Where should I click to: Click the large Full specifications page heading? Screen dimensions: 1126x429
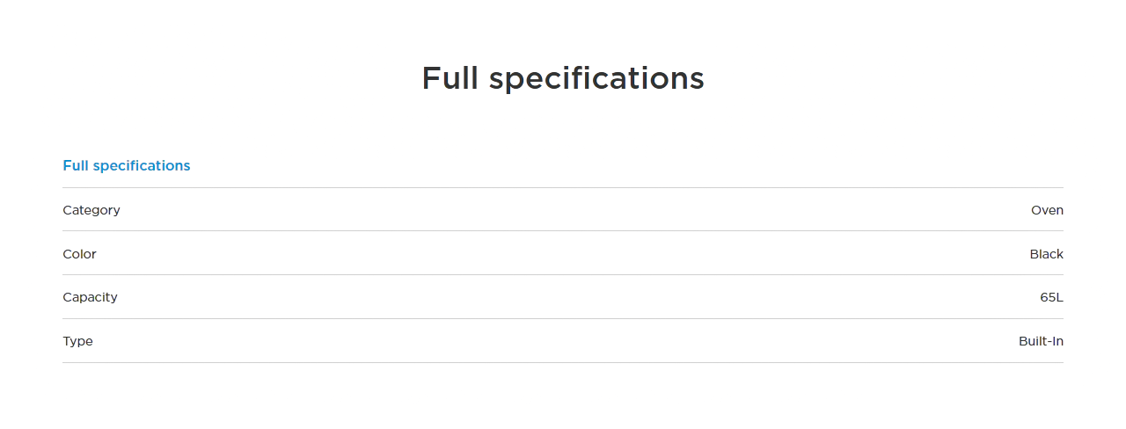[x=563, y=78]
